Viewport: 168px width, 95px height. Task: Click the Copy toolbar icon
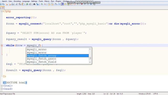(x=20, y=4)
